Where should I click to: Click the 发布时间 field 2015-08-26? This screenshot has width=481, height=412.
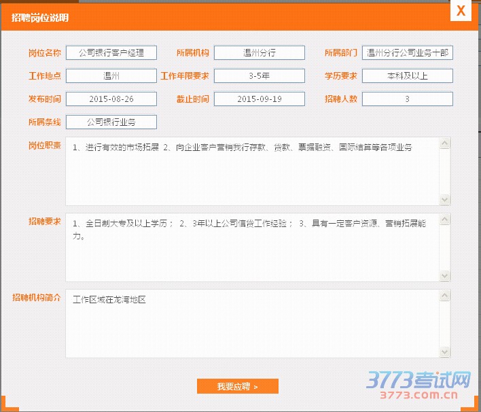[x=111, y=99]
